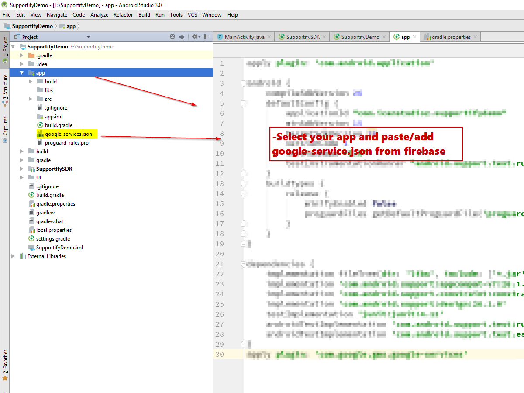Open the File menu
The image size is (524, 393).
(x=6, y=15)
